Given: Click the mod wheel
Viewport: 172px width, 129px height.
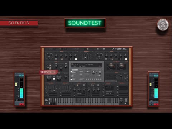Looking at the screenshot, I should (54, 101).
